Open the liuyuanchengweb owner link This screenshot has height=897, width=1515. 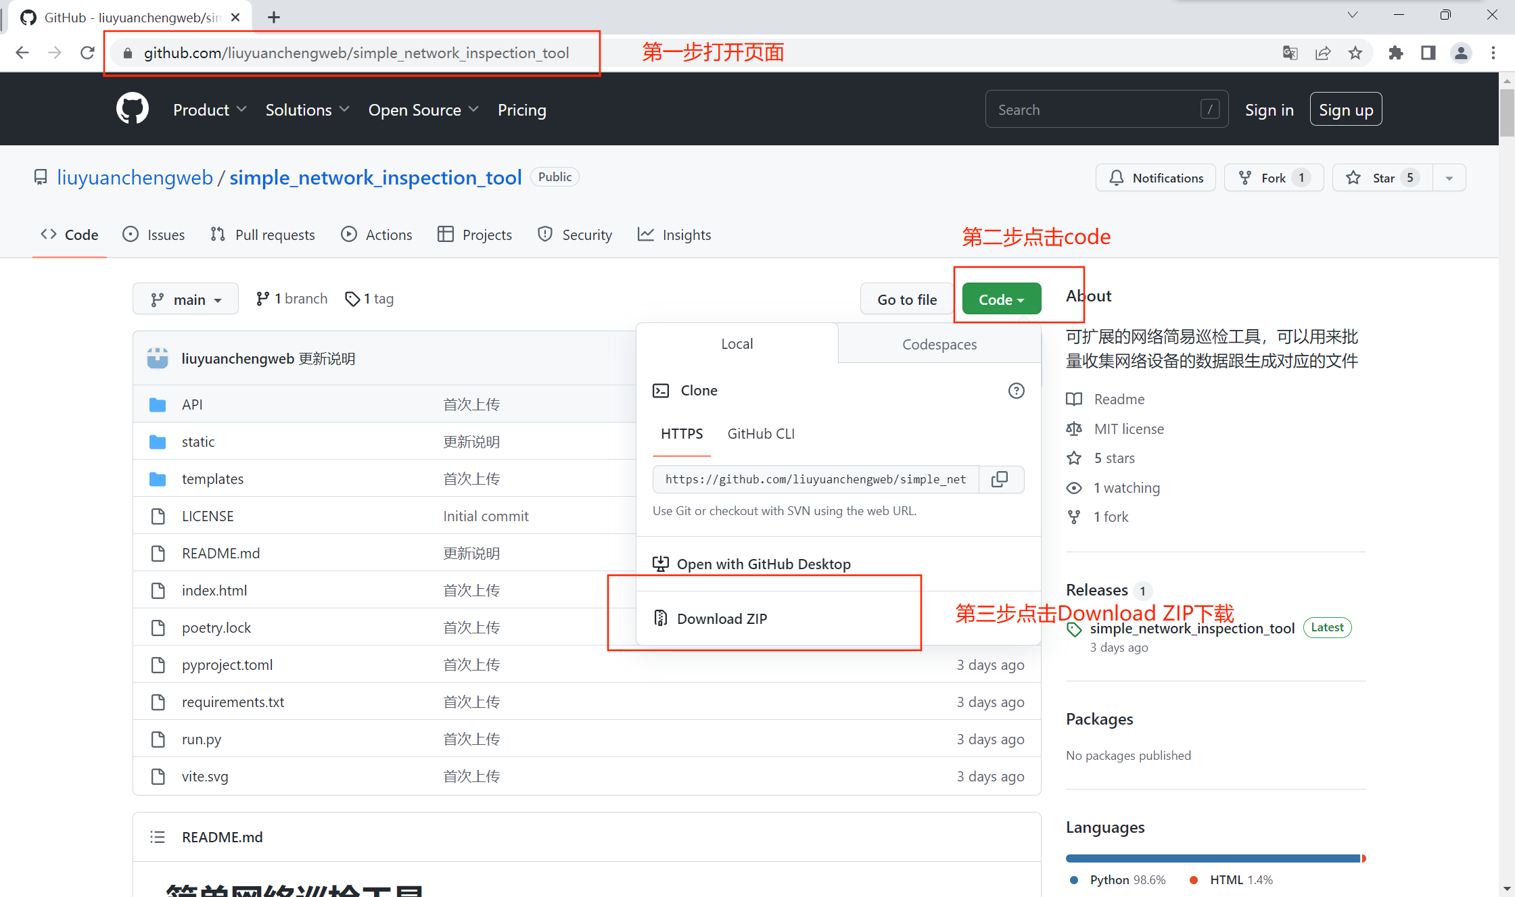click(x=135, y=177)
